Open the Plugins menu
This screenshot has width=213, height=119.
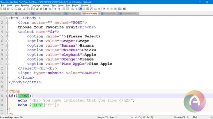pyautogui.click(x=75, y=5)
